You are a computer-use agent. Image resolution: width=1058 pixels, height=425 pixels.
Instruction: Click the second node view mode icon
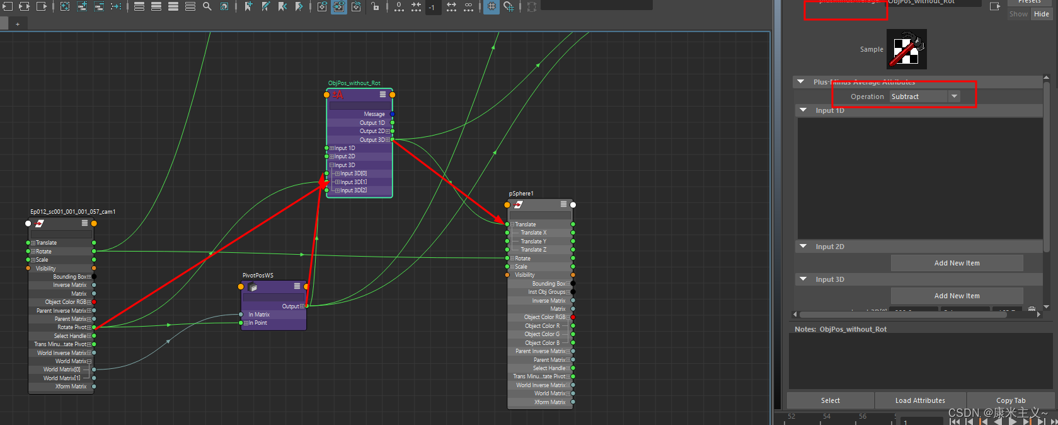tap(156, 6)
